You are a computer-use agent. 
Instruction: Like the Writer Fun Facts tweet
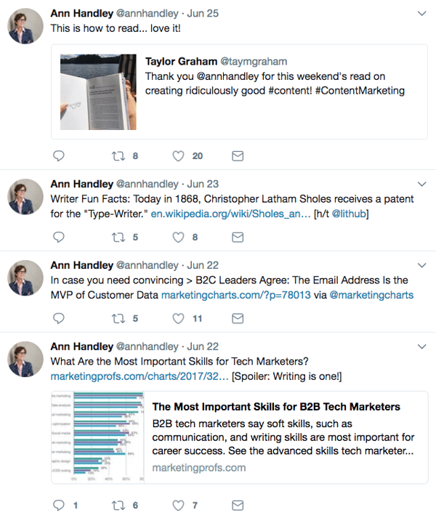point(178,237)
